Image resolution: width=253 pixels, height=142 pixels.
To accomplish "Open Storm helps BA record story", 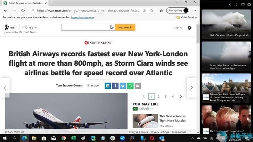I will click(226, 56).
